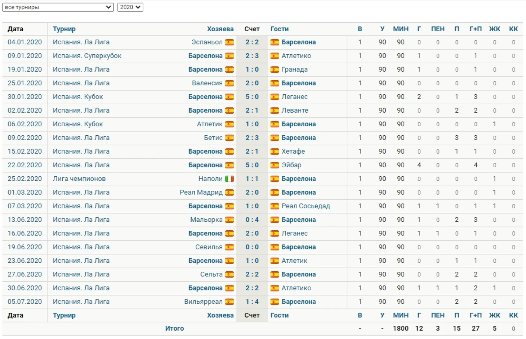Viewport: 526px width, 339px height.
Task: Click the Spain flag beside Мальорка
Action: 229,220
